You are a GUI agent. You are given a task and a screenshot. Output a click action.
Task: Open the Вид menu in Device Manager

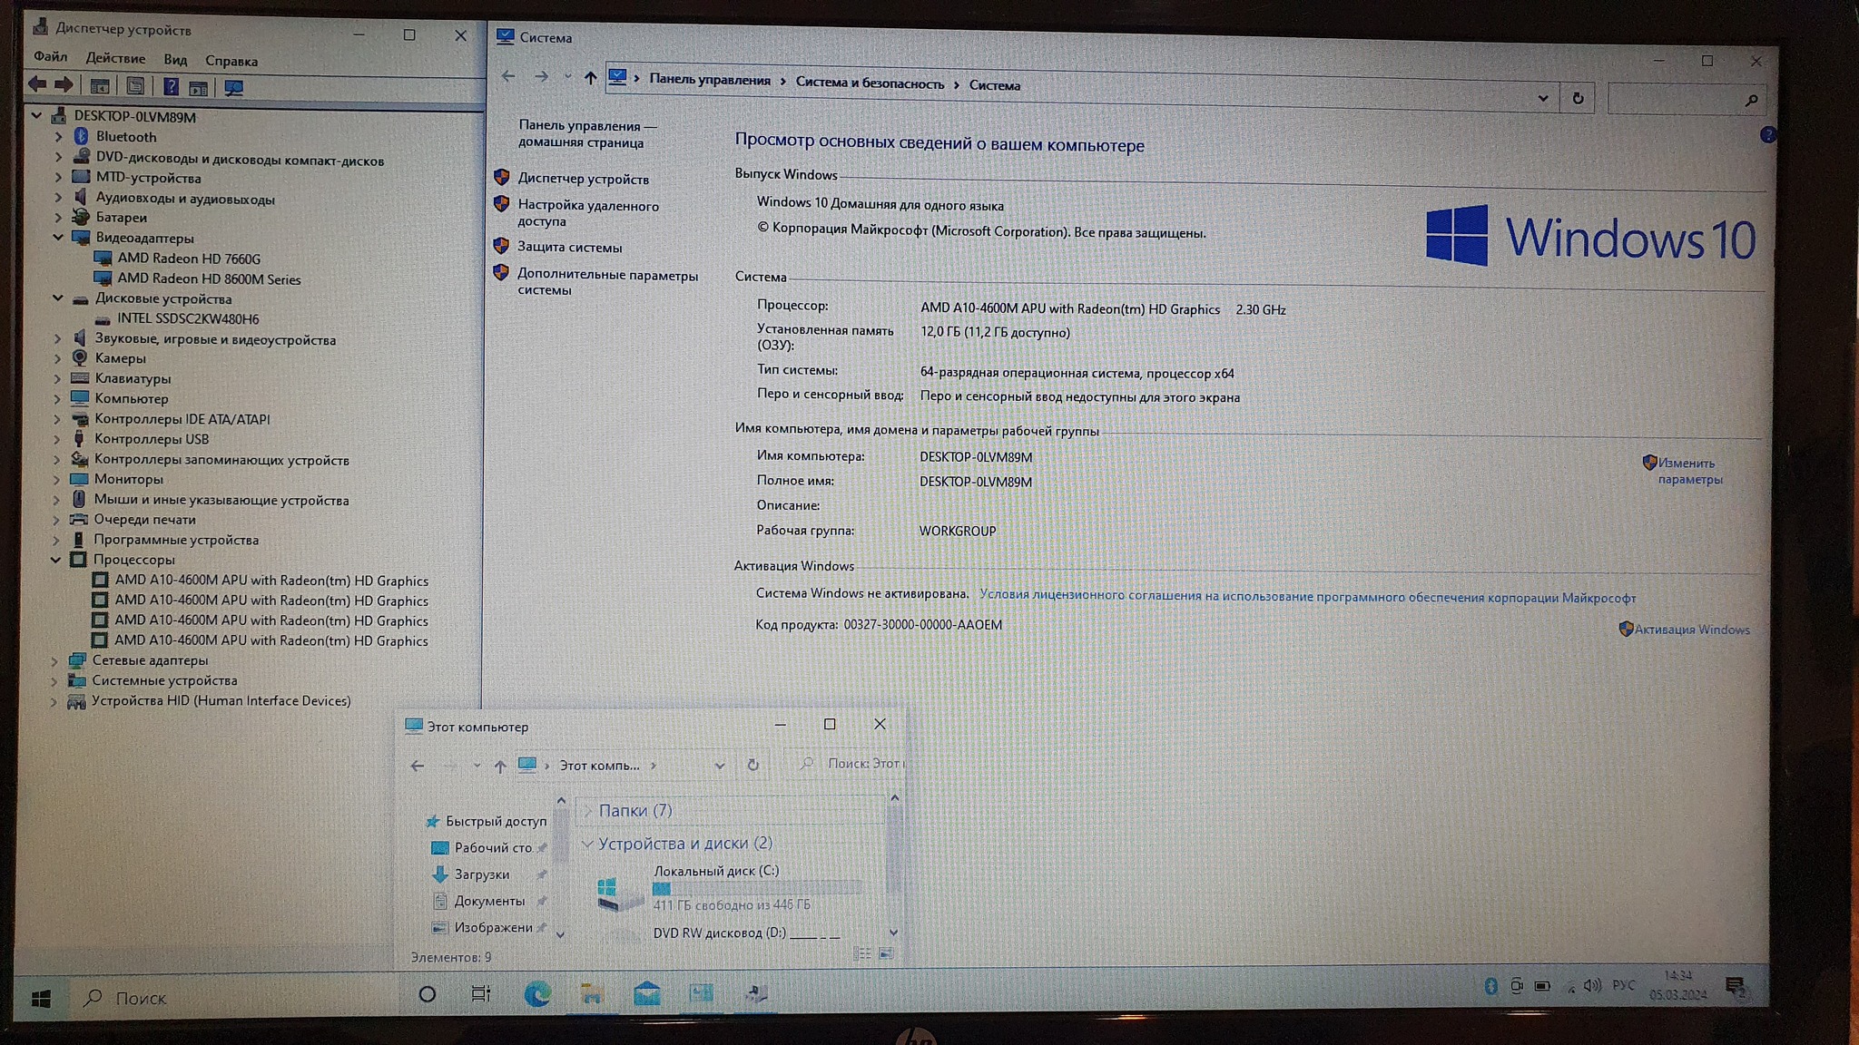pyautogui.click(x=175, y=60)
